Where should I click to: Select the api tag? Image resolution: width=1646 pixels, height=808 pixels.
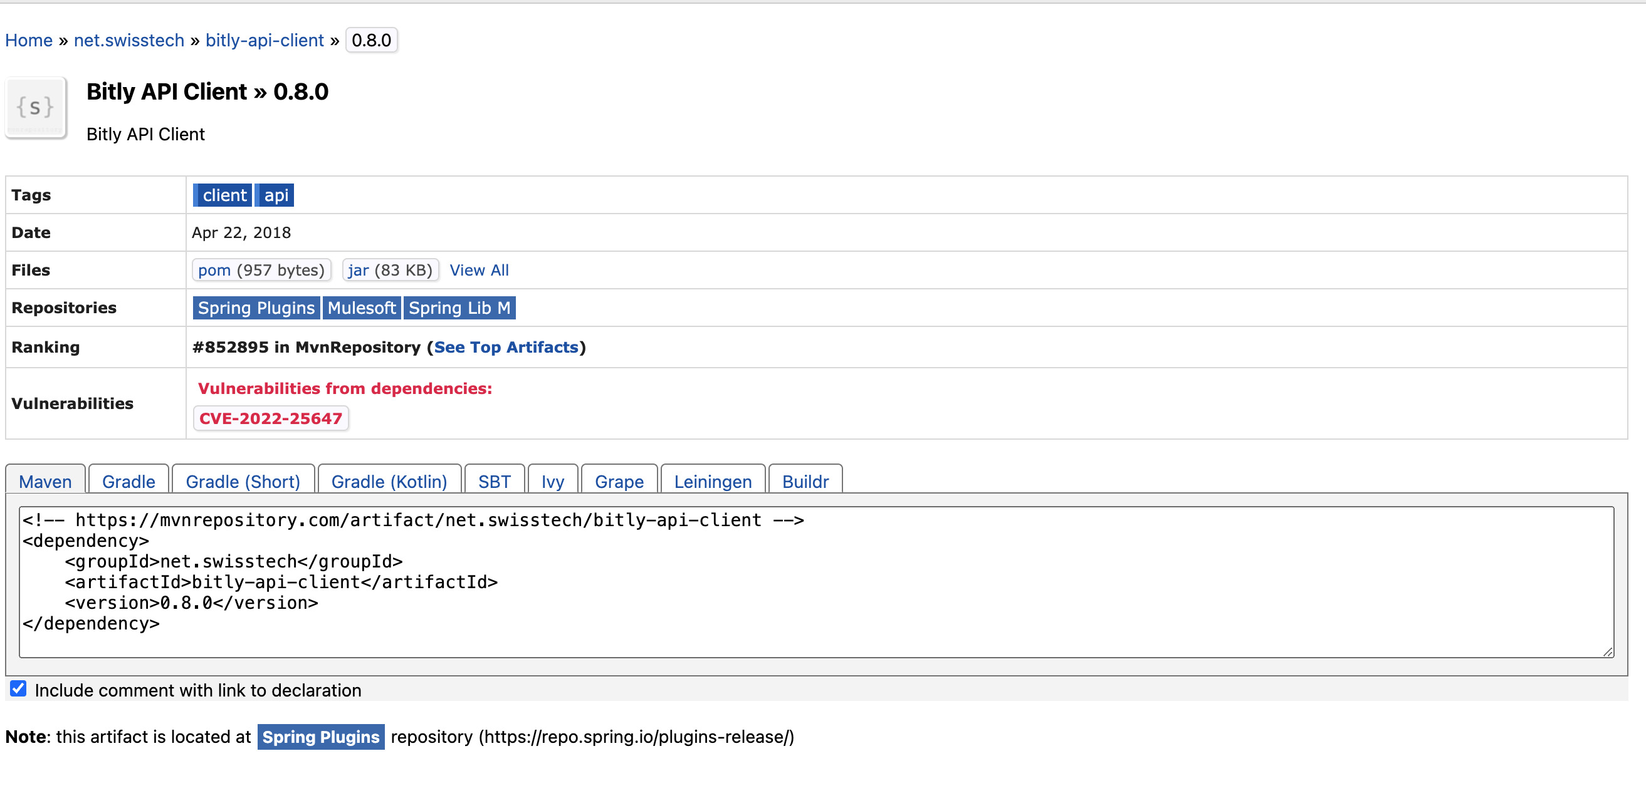(x=275, y=195)
